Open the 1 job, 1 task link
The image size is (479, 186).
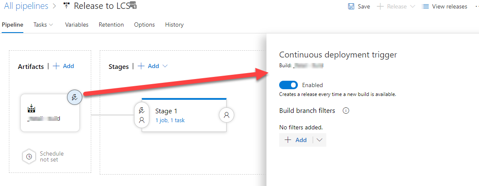(170, 120)
